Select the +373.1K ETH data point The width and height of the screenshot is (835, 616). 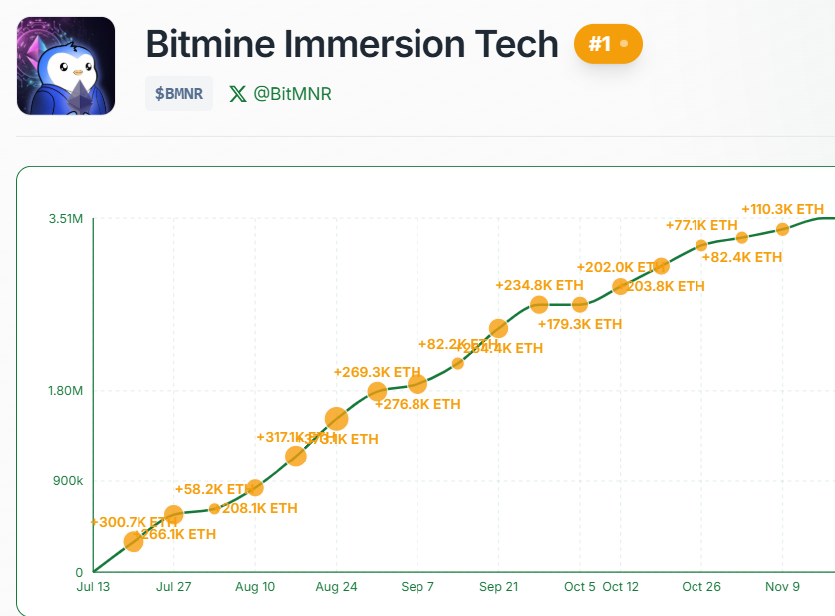click(336, 419)
